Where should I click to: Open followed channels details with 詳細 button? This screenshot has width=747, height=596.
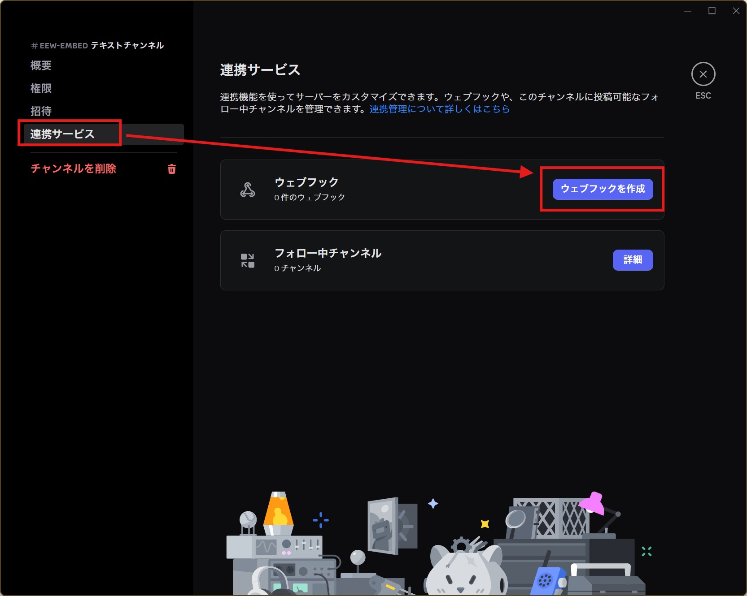(633, 260)
